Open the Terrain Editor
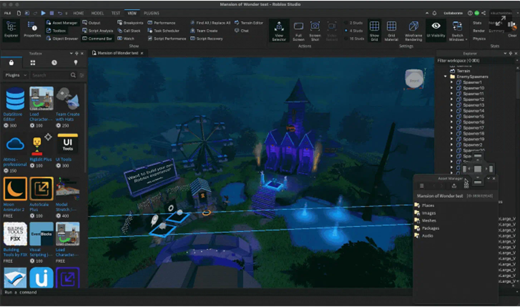520x307 pixels. [x=249, y=23]
